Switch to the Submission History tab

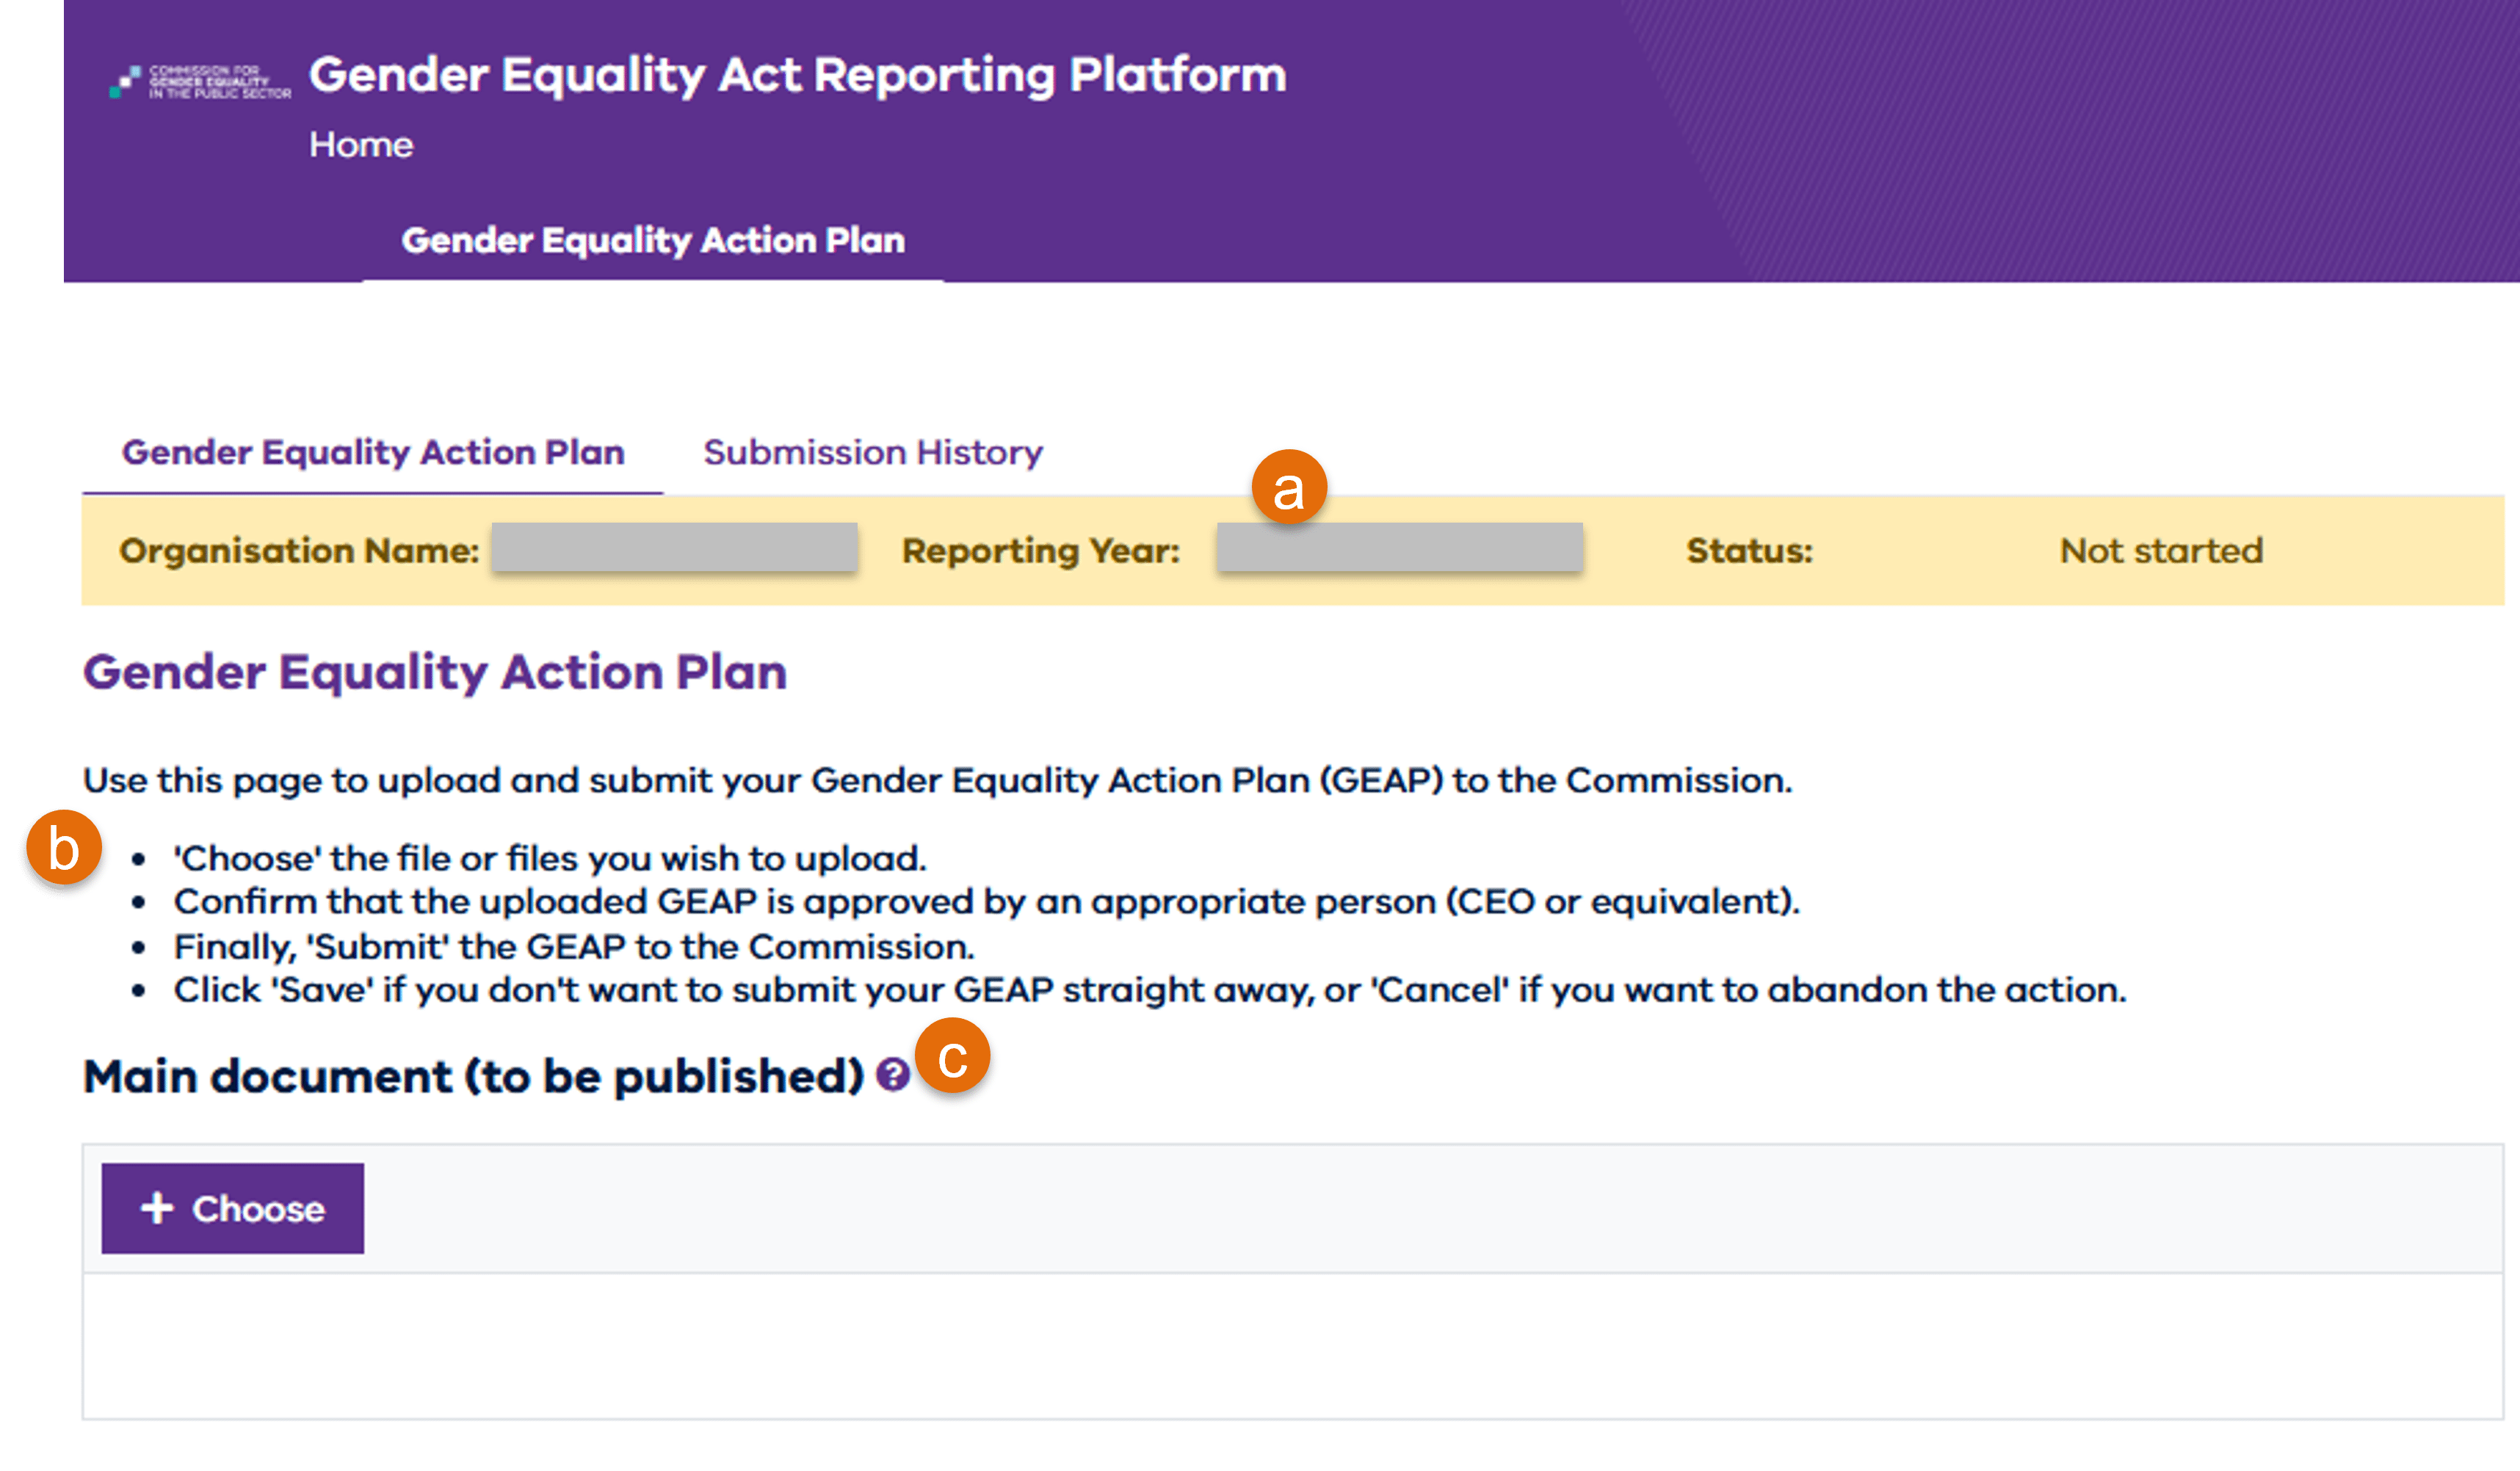[873, 453]
